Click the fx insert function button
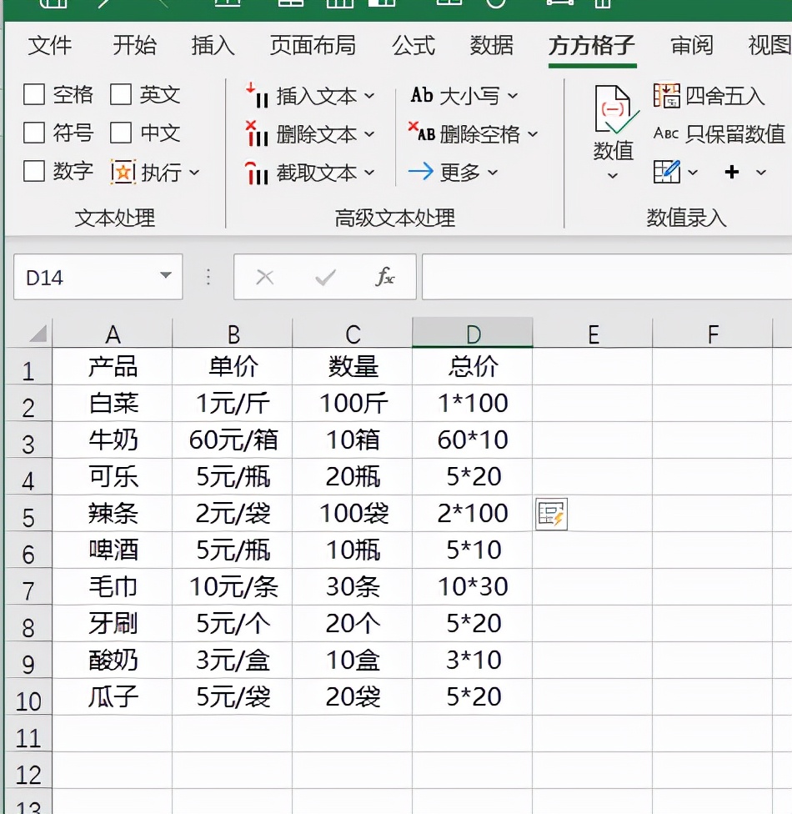Image resolution: width=792 pixels, height=814 pixels. click(384, 276)
